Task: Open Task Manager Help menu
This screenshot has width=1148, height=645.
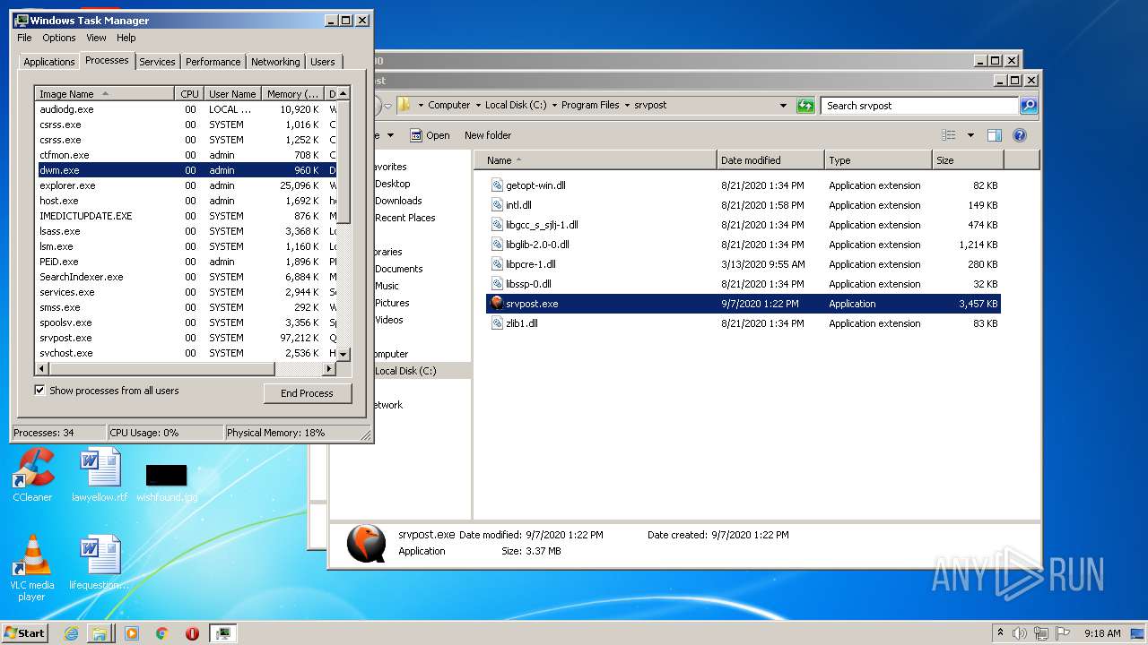Action: (126, 38)
